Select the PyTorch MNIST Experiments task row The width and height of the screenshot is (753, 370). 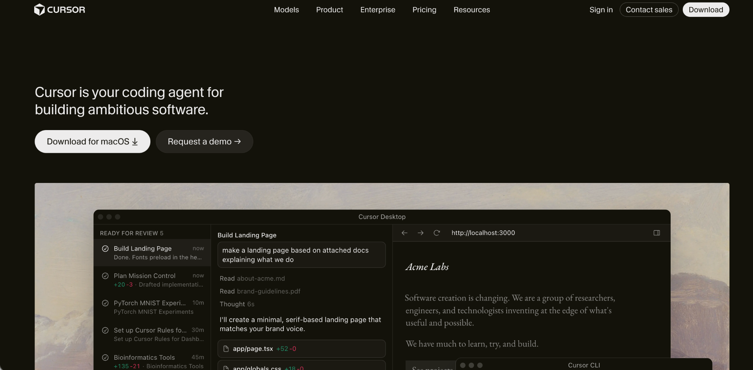152,307
